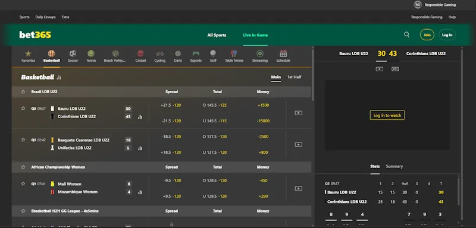Click live stream icon in Basquete Cearense row
Viewport: 476px width, 228px height.
tap(299, 144)
